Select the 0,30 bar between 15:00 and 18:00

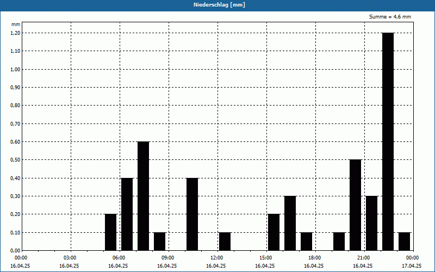pos(290,223)
